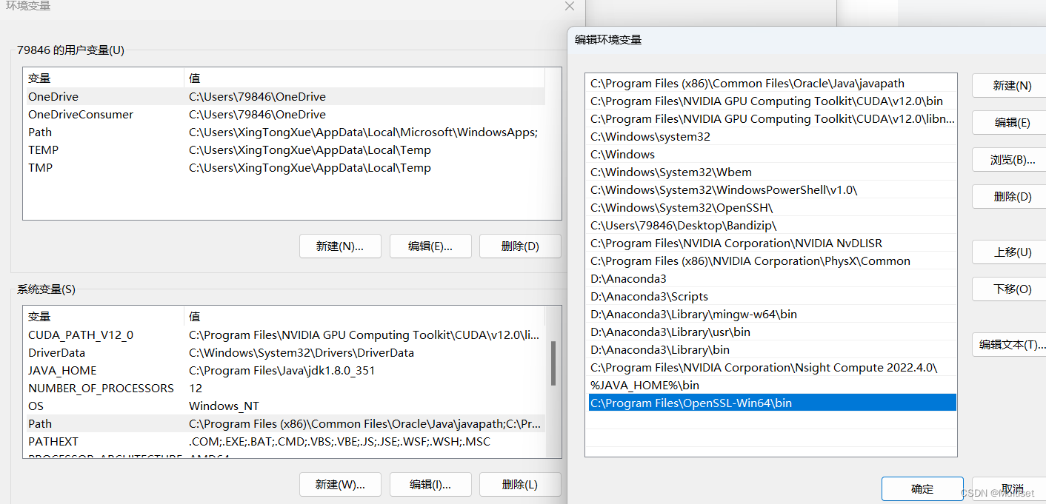Screen dimensions: 1046x504
Task: Confirm changes with 确定 button
Action: [x=922, y=488]
